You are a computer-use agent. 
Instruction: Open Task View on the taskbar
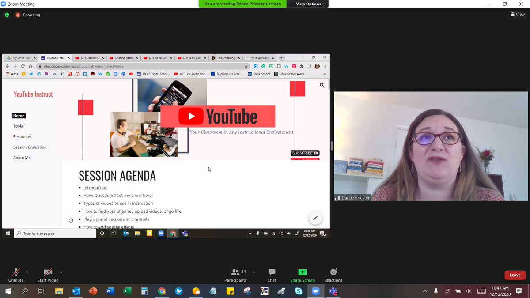pos(41,291)
